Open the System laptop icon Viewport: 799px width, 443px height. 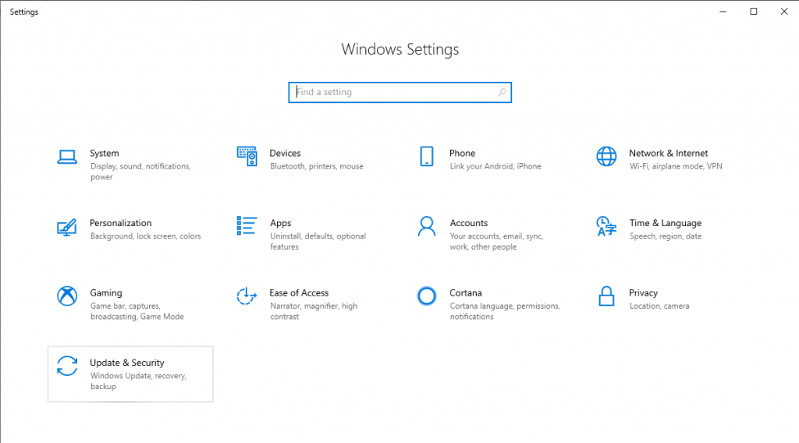pos(67,157)
